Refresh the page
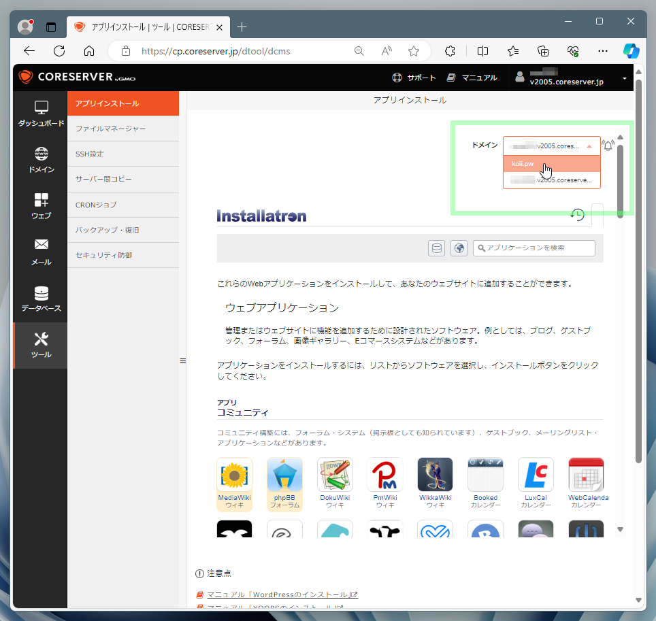The height and width of the screenshot is (621, 656). click(59, 51)
